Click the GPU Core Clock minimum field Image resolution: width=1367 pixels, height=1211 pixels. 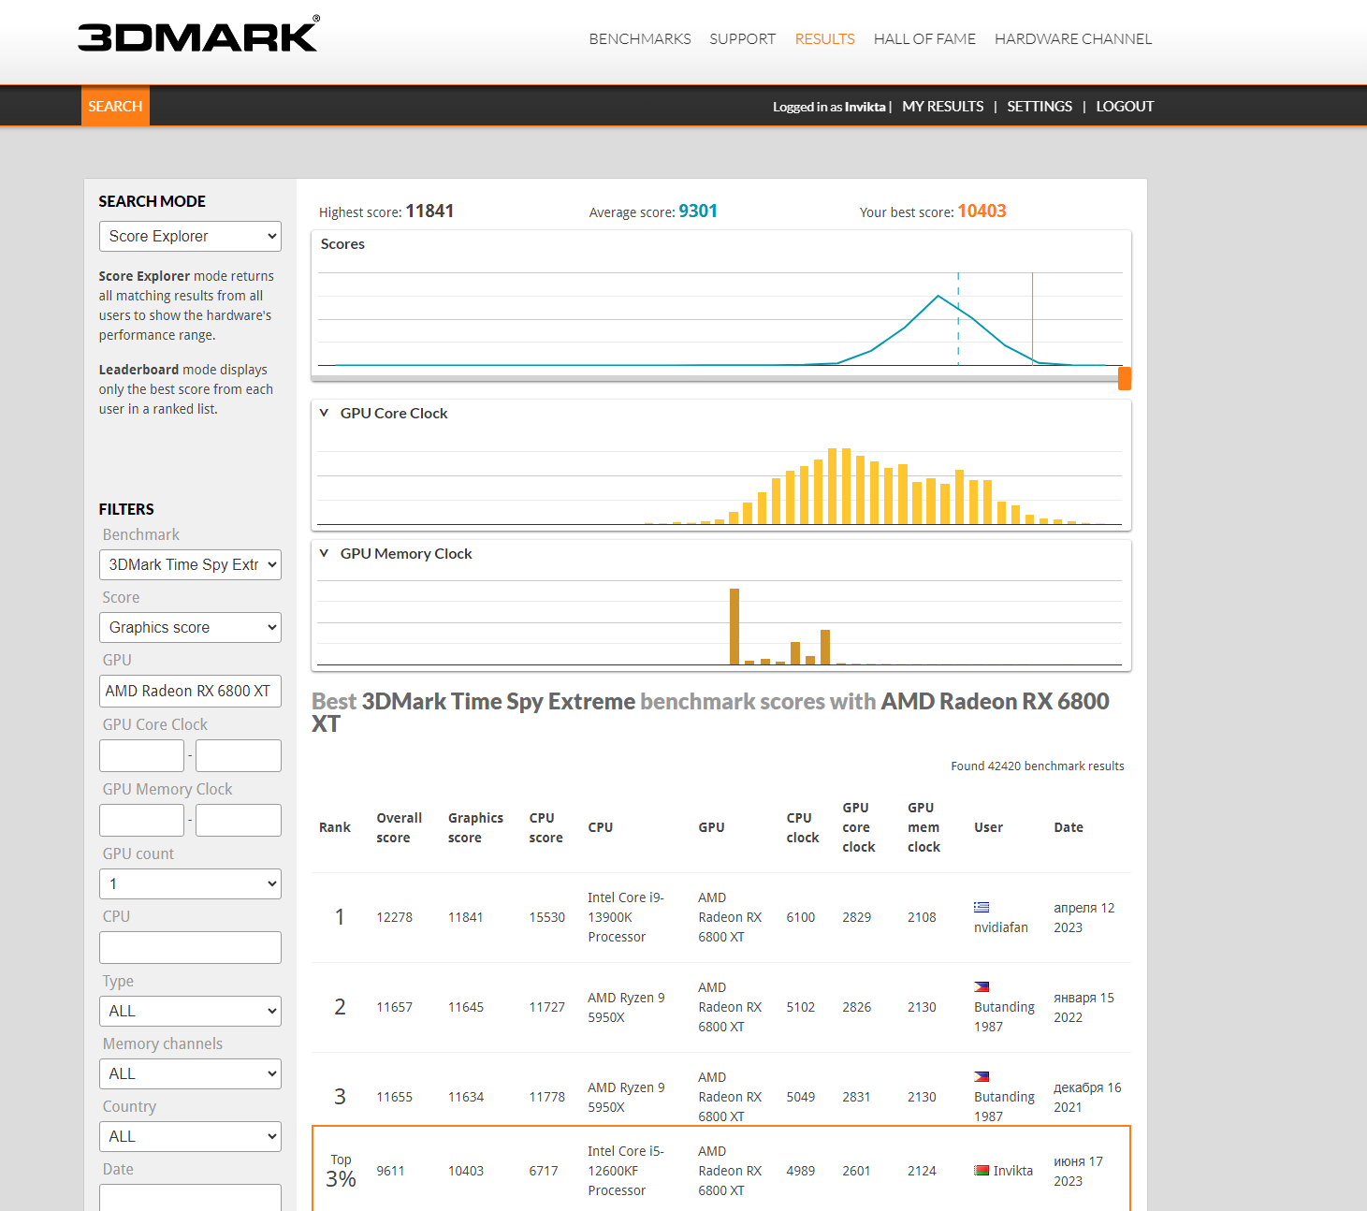pos(141,755)
